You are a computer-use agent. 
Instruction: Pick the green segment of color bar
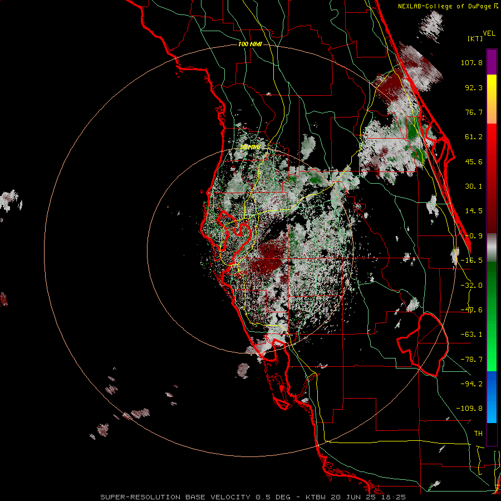492,316
